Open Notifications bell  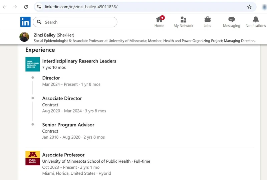pyautogui.click(x=256, y=22)
